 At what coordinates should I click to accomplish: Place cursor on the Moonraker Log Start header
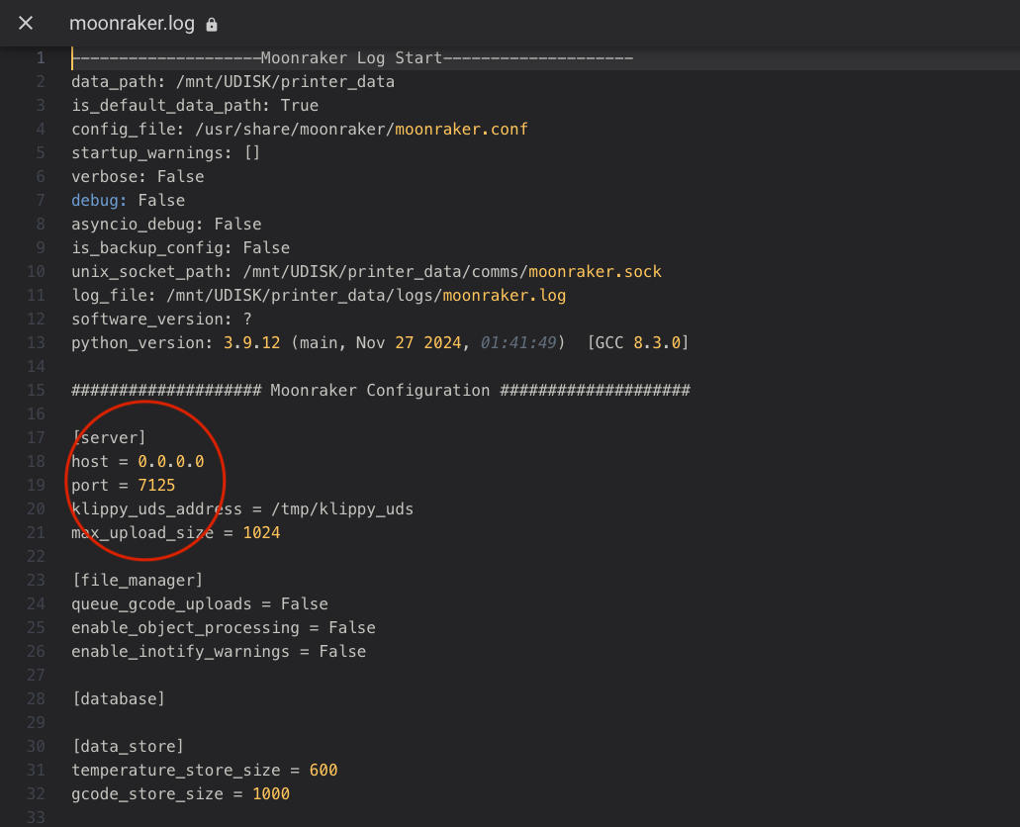[351, 57]
